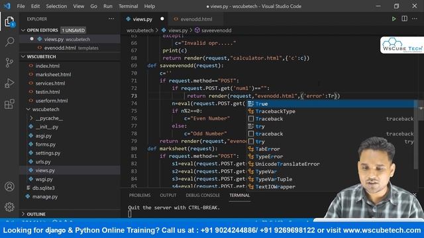Click unsaved dot on views.py tab
Screen dimensions: 424x238
tap(162, 19)
